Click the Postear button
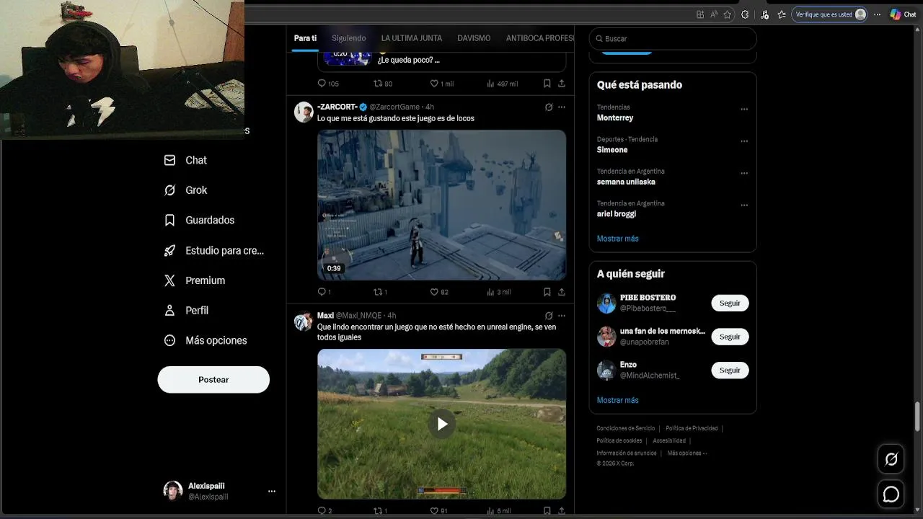 click(213, 380)
